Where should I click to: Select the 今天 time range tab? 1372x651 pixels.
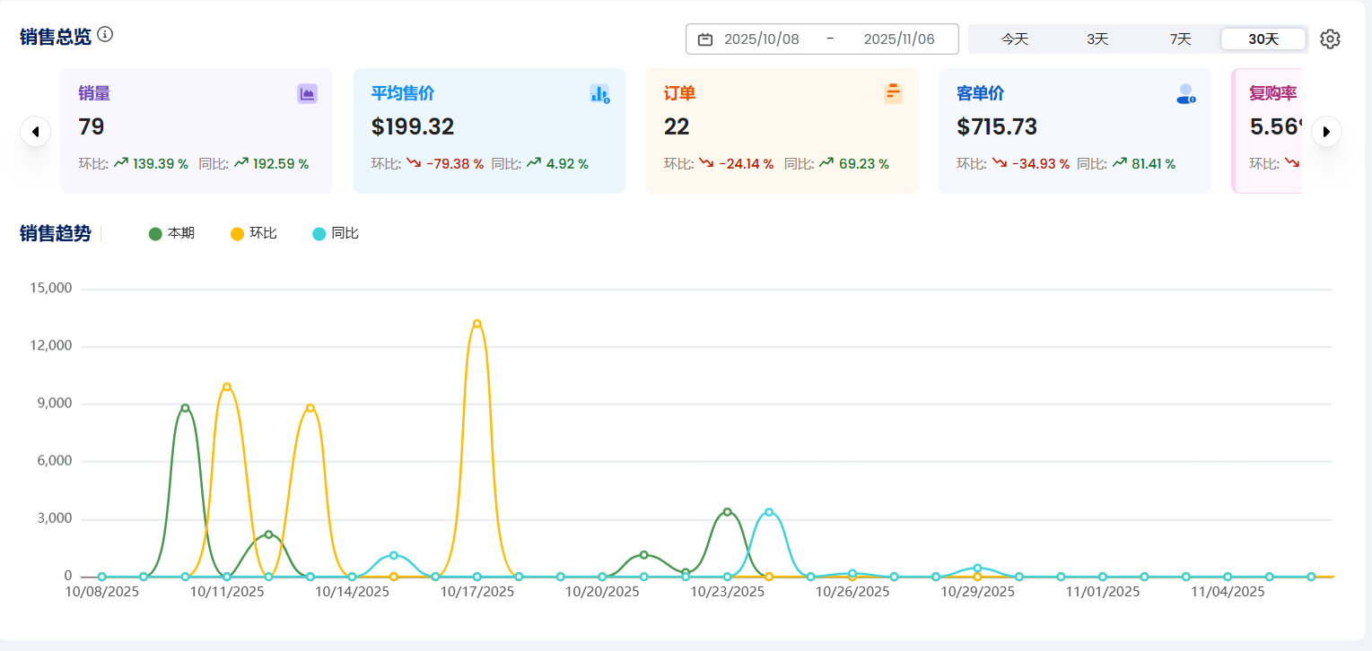(x=1015, y=39)
